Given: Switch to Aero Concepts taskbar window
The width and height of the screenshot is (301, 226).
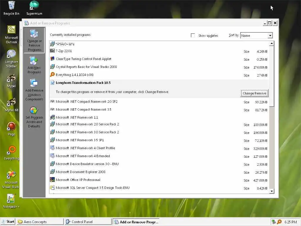Looking at the screenshot, I should pos(40,222).
